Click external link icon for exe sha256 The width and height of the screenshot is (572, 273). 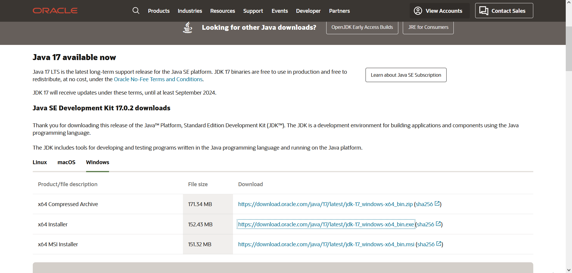click(x=439, y=224)
